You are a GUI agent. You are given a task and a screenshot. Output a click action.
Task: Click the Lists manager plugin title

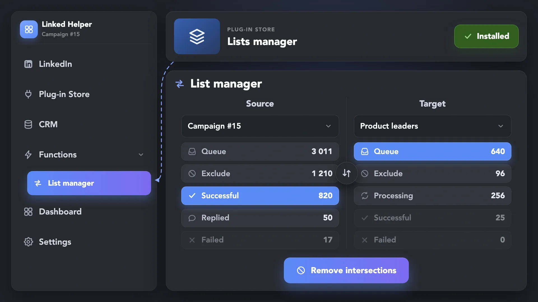(x=262, y=42)
